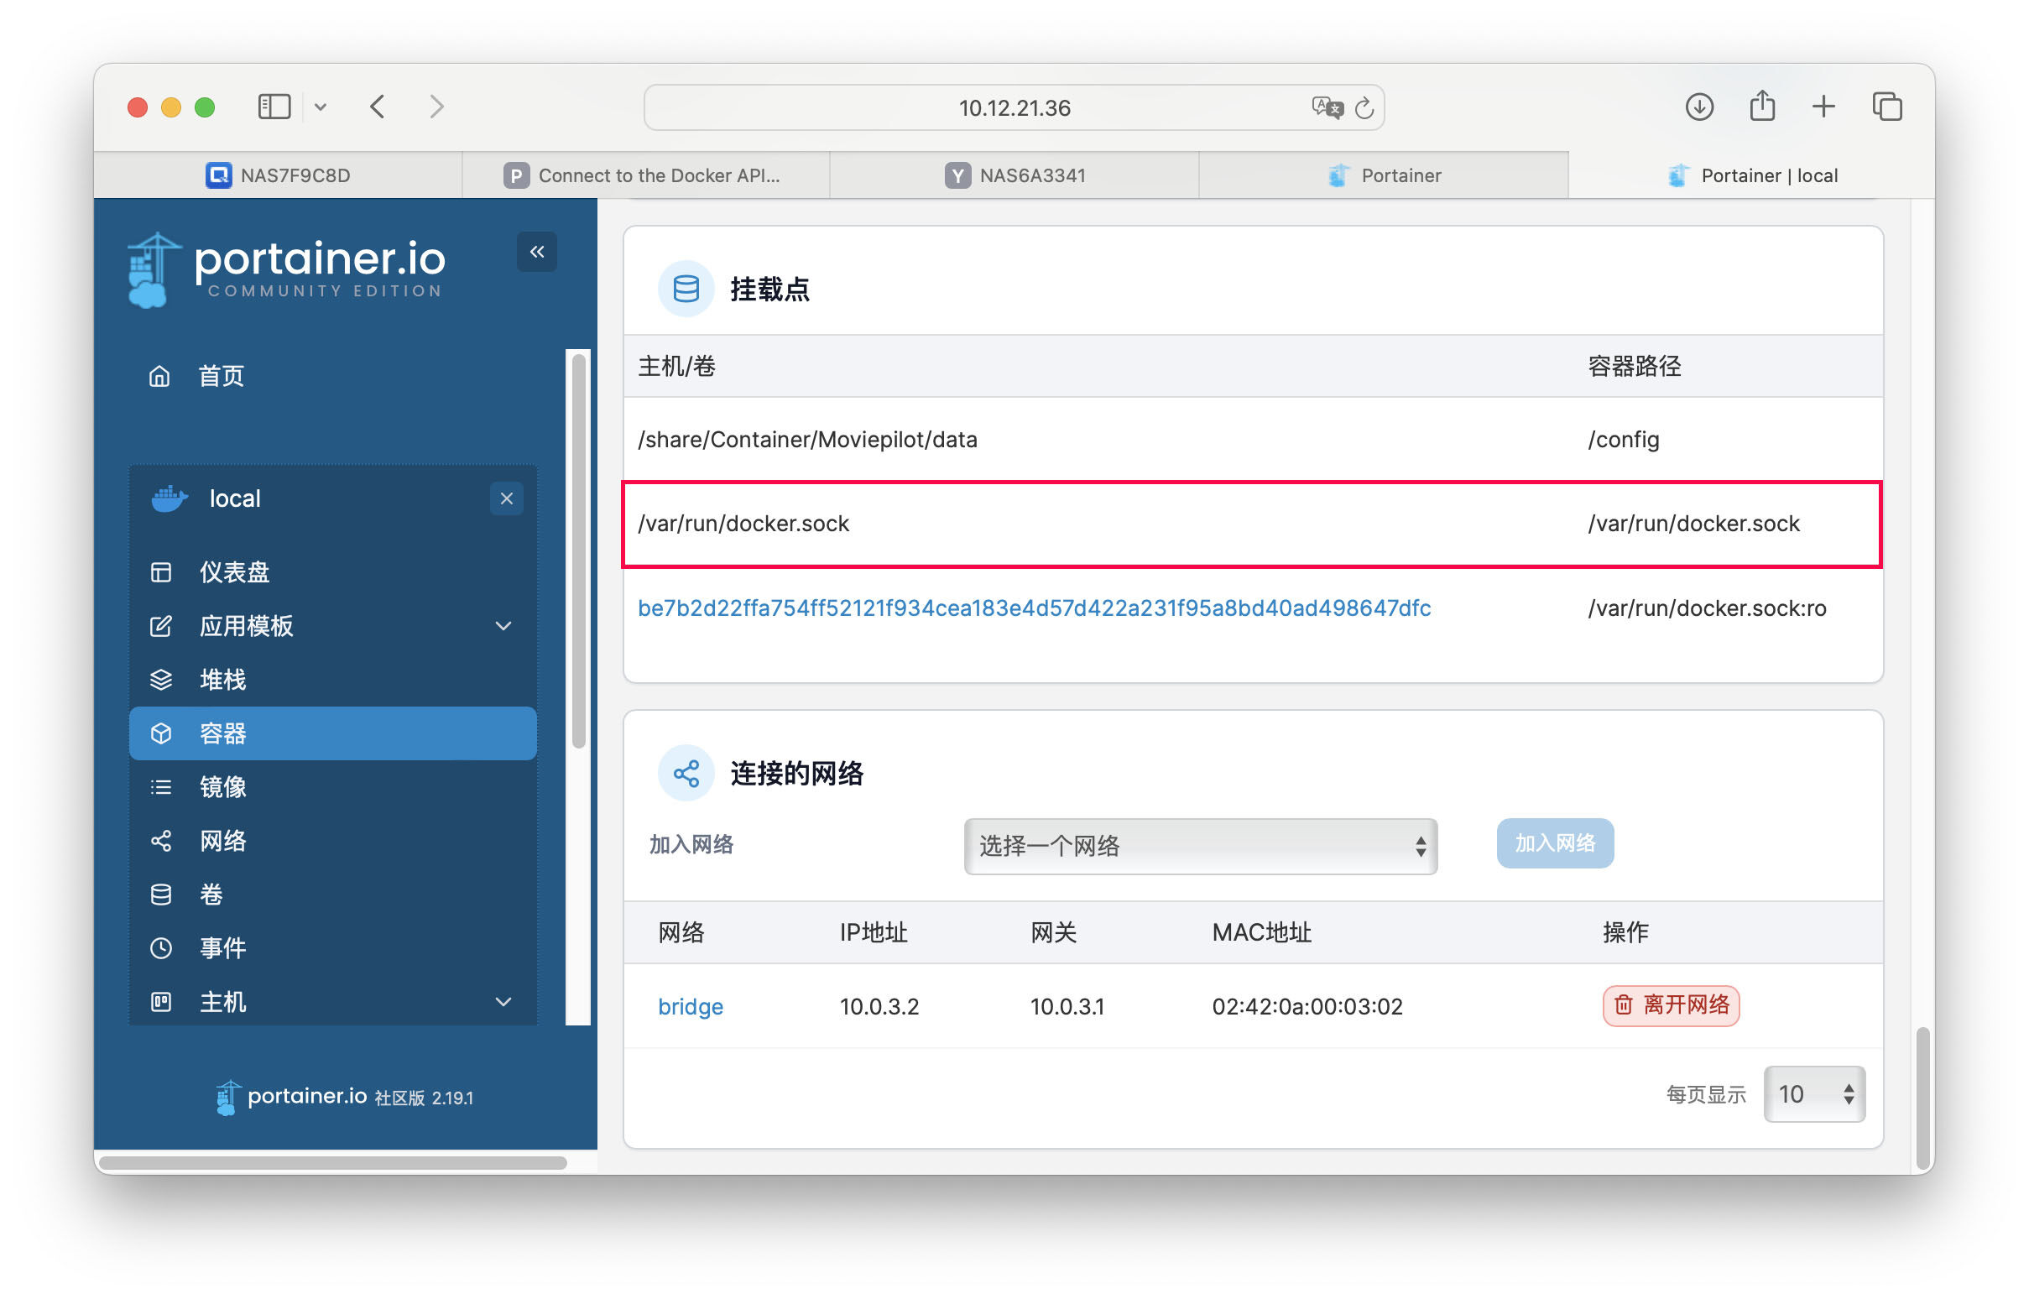Click the gateway value 10.0.3.1
The height and width of the screenshot is (1299, 2029).
coord(1067,1006)
